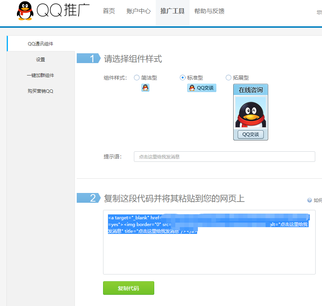Switch to the 账户中心 tab
322x306 pixels.
coord(138,11)
